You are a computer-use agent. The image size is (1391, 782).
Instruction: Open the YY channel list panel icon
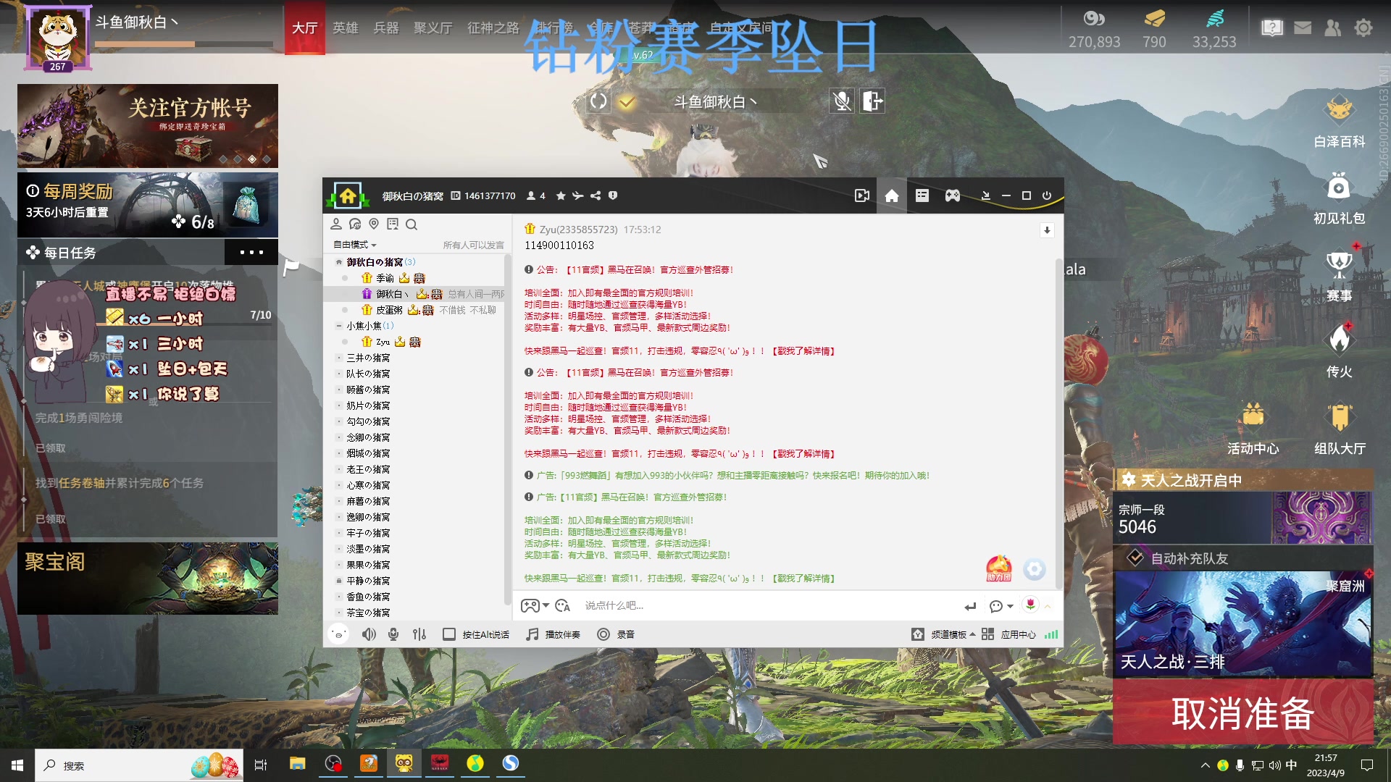pyautogui.click(x=922, y=195)
